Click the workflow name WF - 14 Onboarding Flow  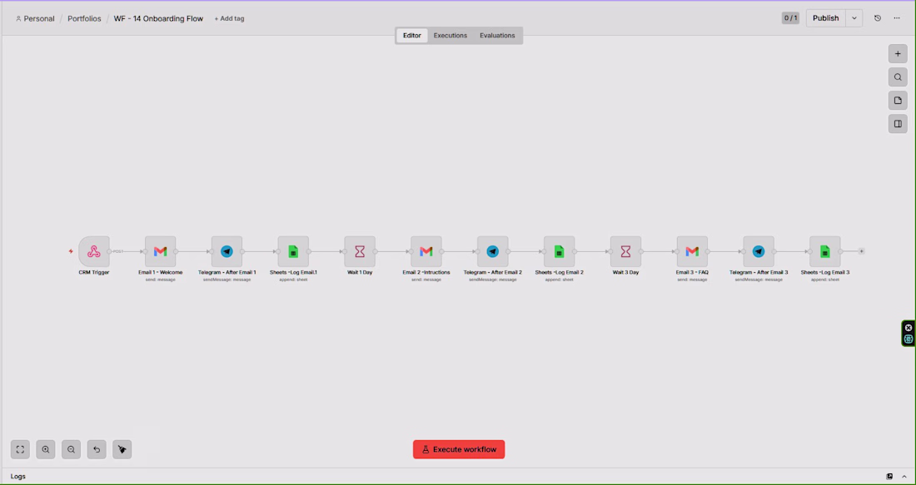click(x=158, y=18)
